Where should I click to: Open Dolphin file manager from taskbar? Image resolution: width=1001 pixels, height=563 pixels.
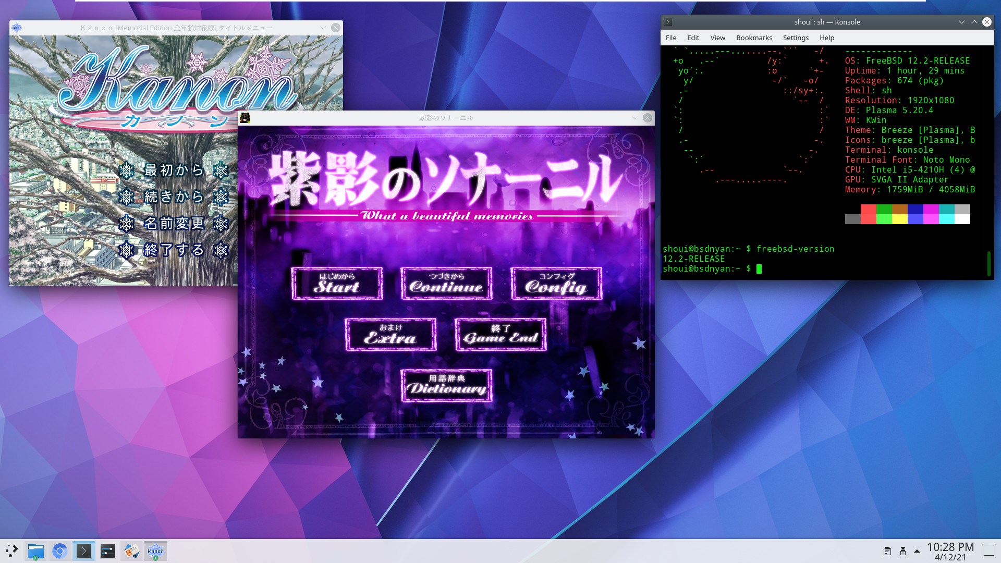tap(35, 551)
